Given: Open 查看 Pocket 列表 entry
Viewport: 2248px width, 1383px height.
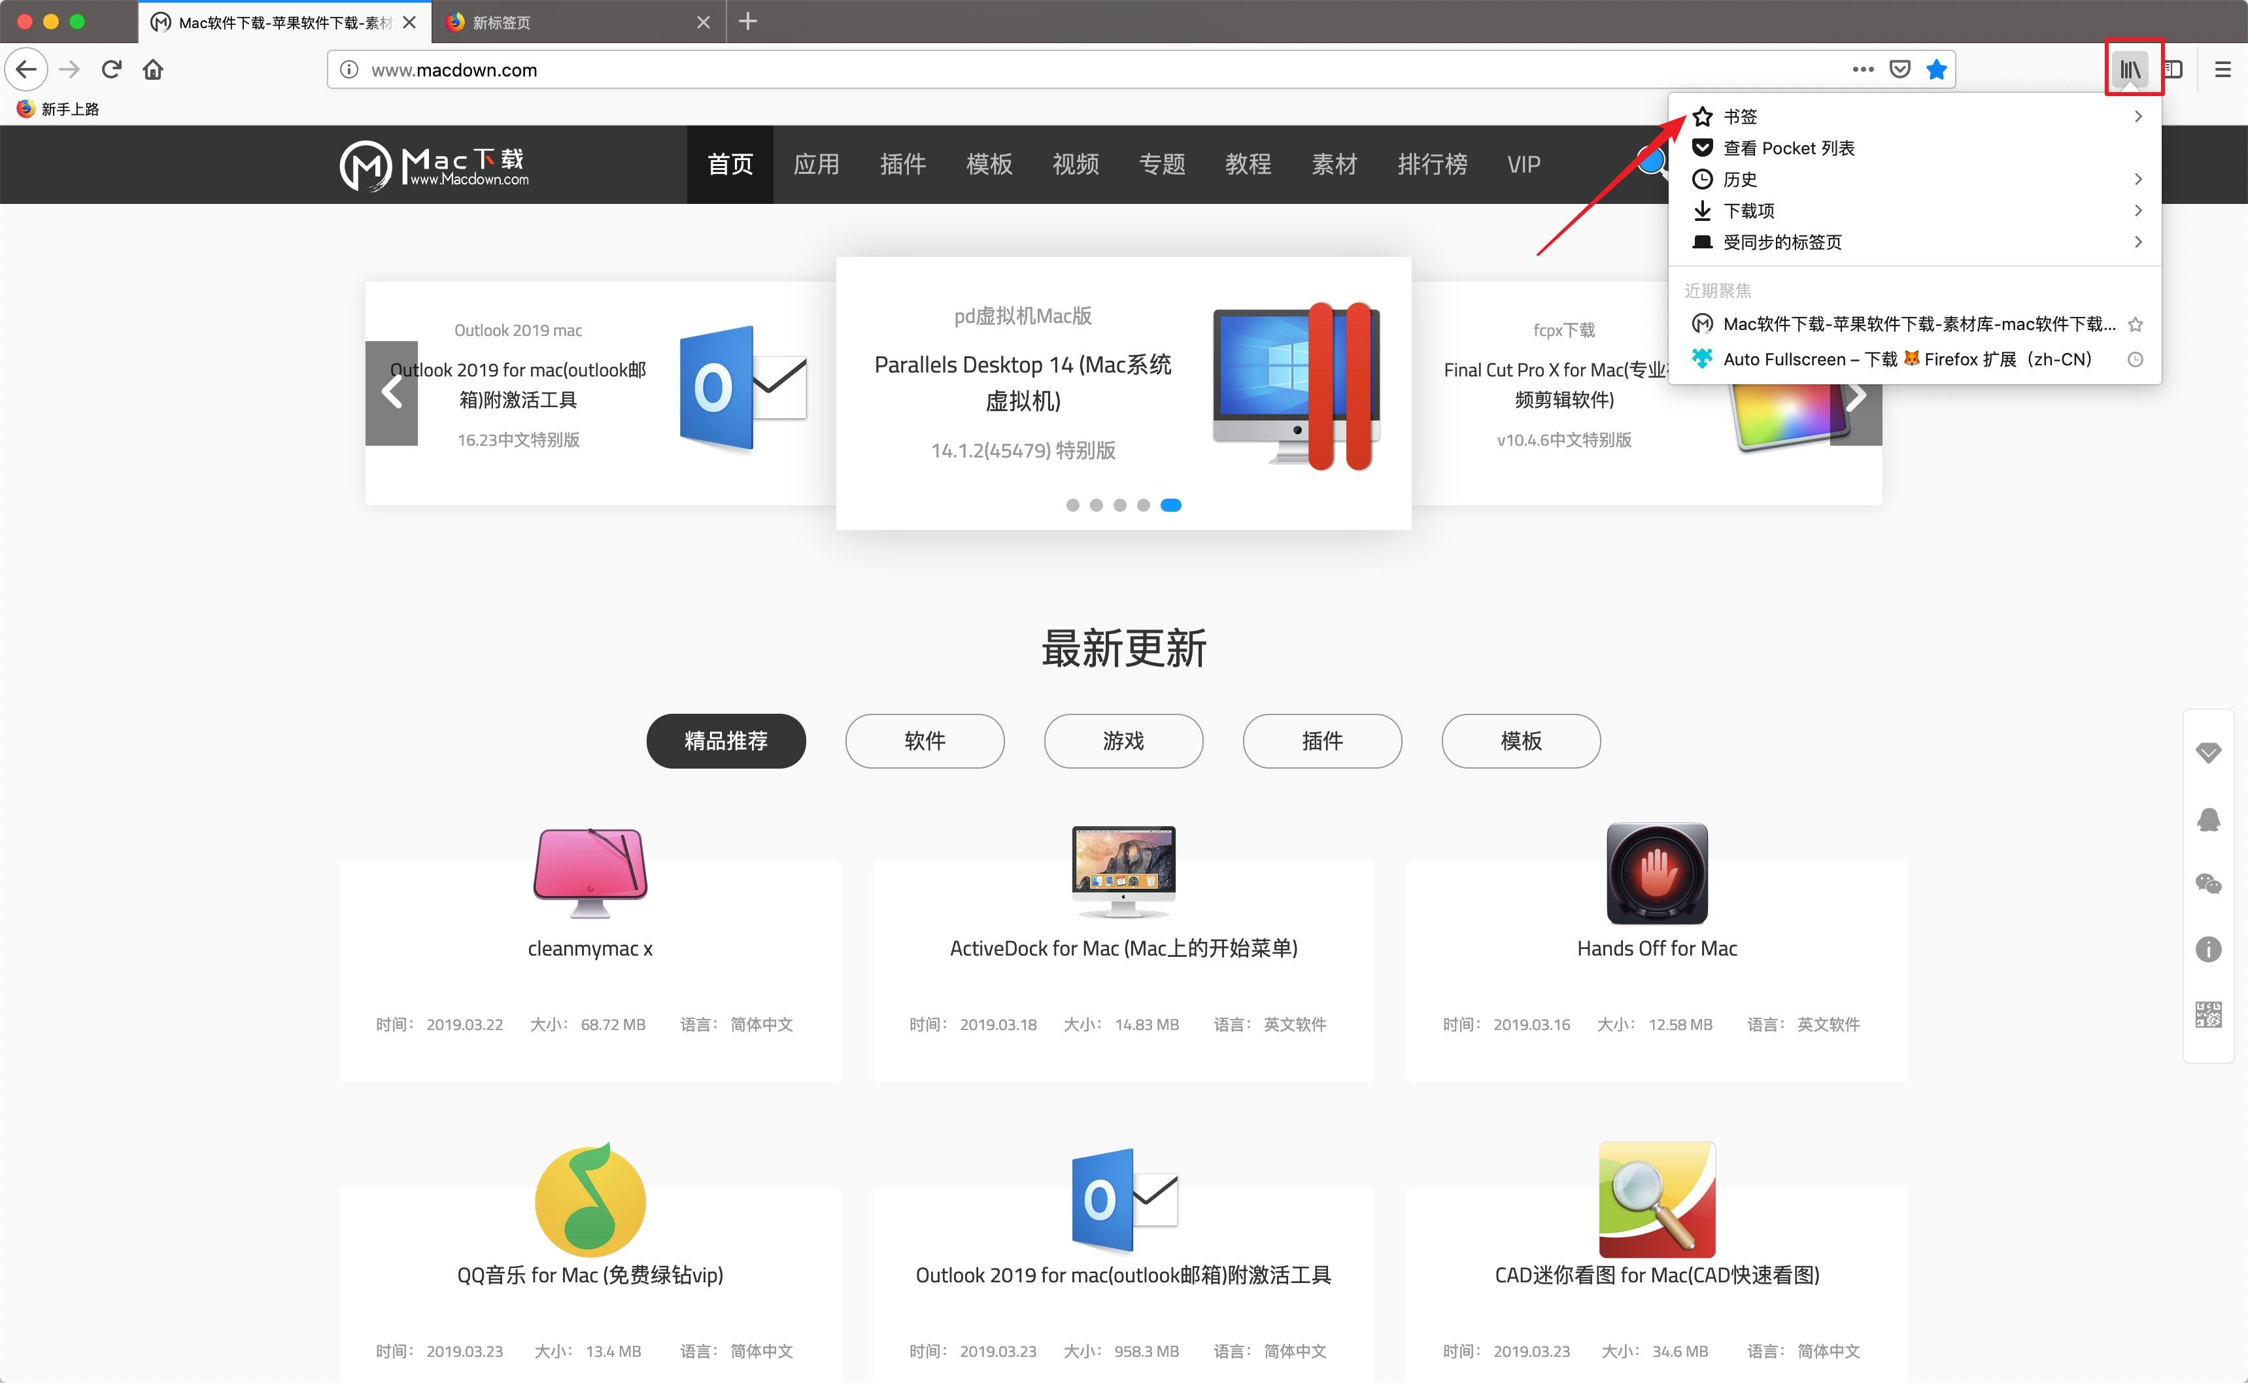Looking at the screenshot, I should tap(1916, 148).
